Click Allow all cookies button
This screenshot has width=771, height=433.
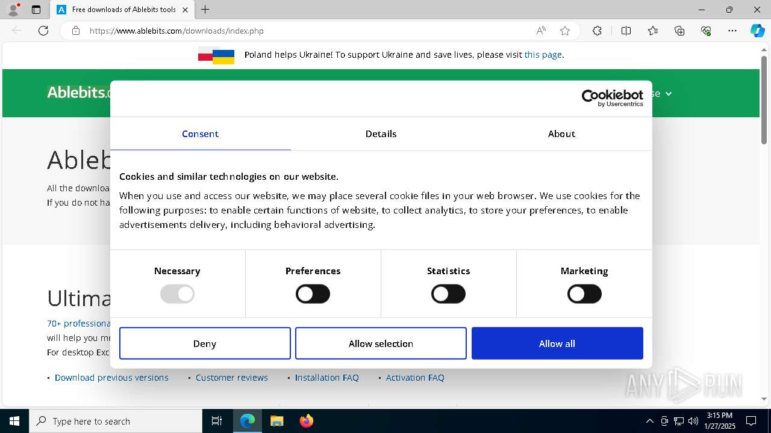[x=557, y=343]
